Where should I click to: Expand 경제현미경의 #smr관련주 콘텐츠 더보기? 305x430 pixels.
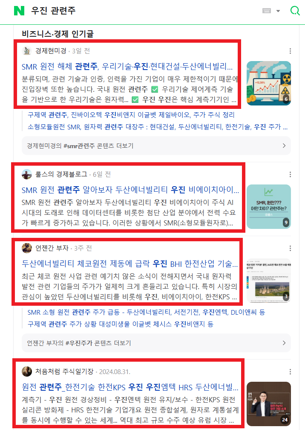coord(156,146)
